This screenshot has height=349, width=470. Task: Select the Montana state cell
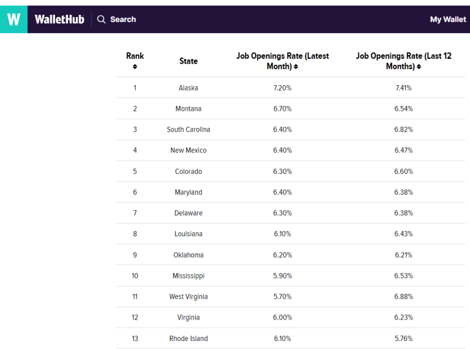(188, 109)
